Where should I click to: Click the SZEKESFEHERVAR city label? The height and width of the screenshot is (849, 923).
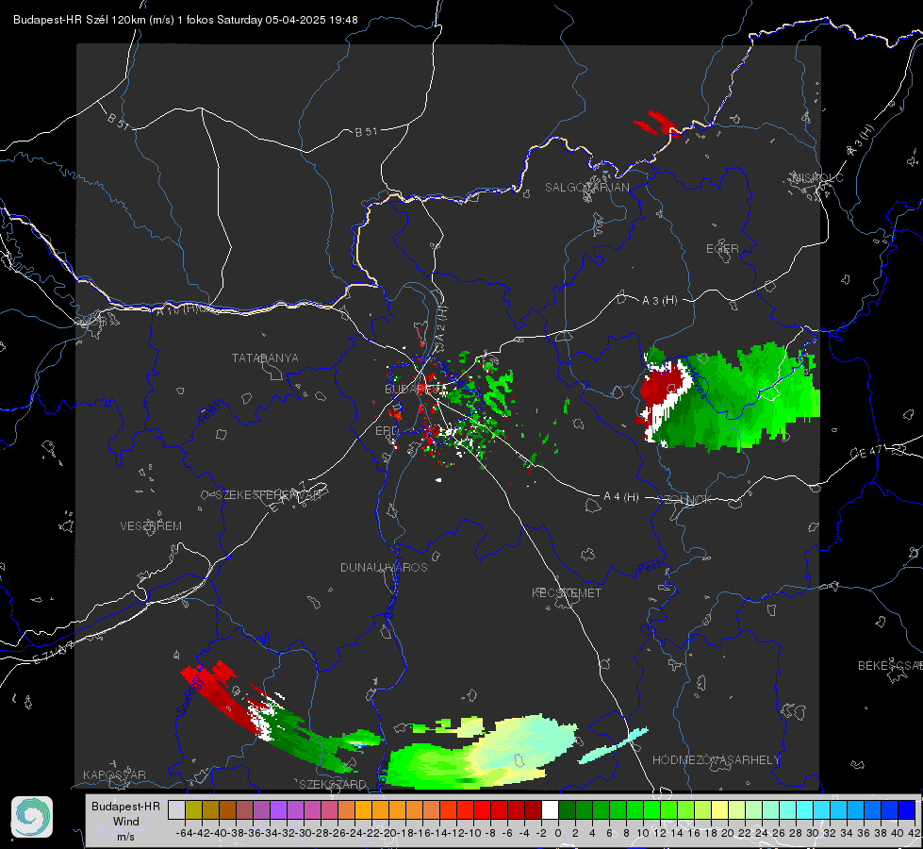(268, 495)
